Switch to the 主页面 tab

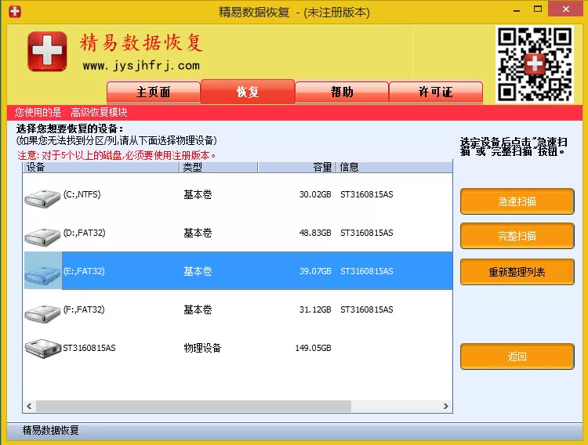154,92
